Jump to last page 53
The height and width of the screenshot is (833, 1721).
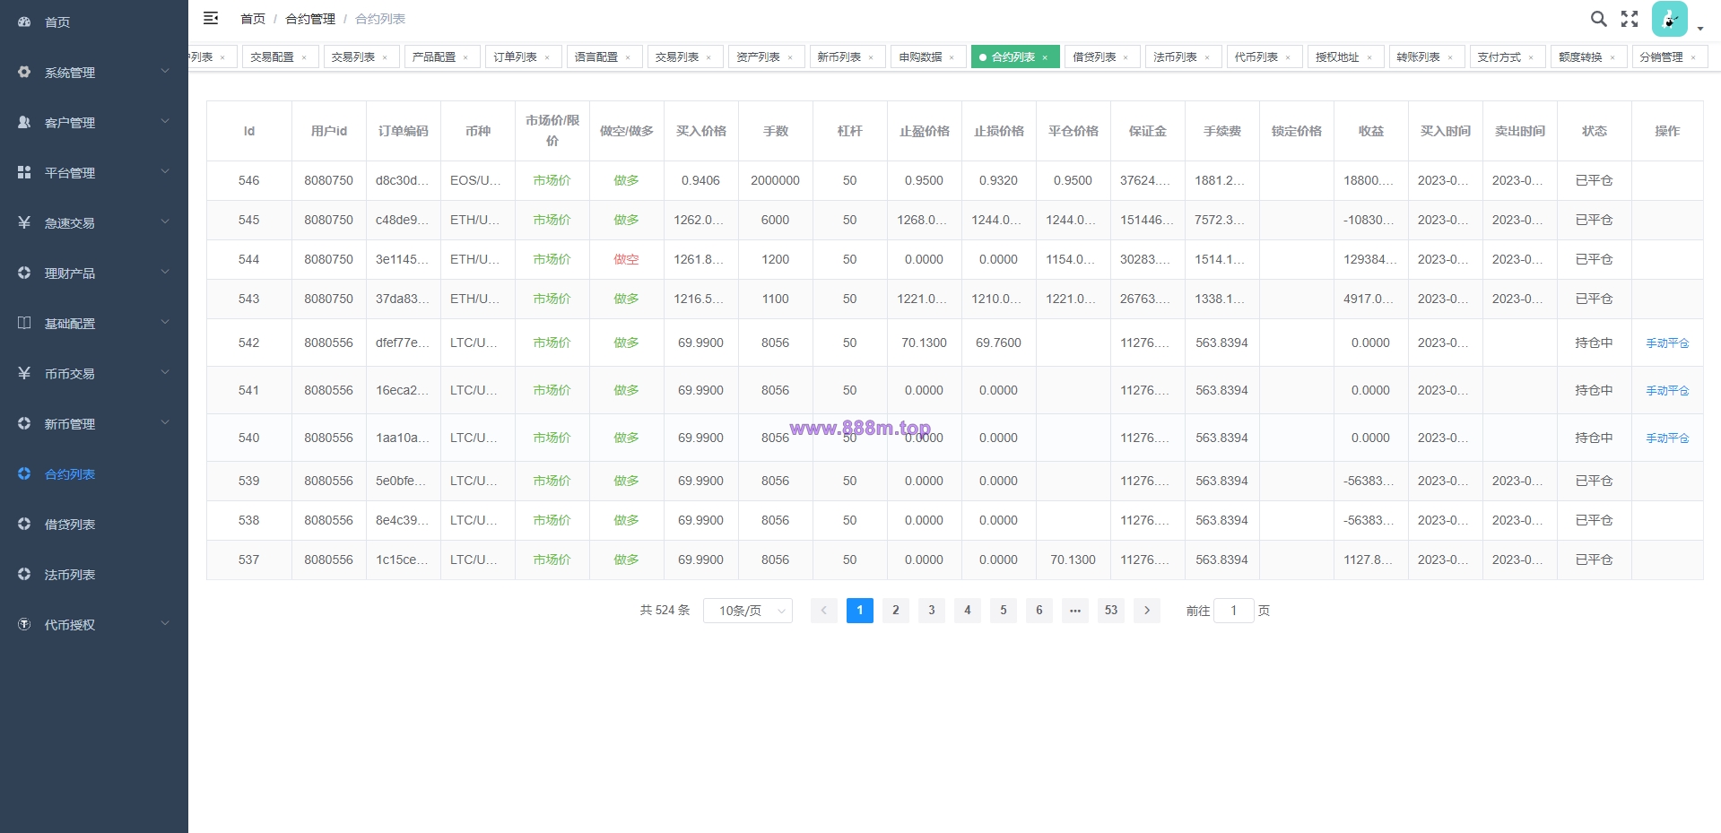coord(1111,611)
